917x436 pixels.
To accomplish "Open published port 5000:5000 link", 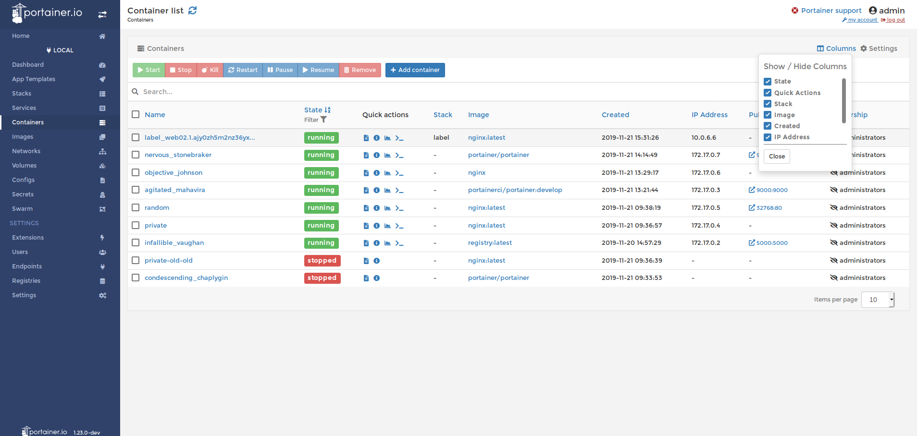I will coord(768,243).
